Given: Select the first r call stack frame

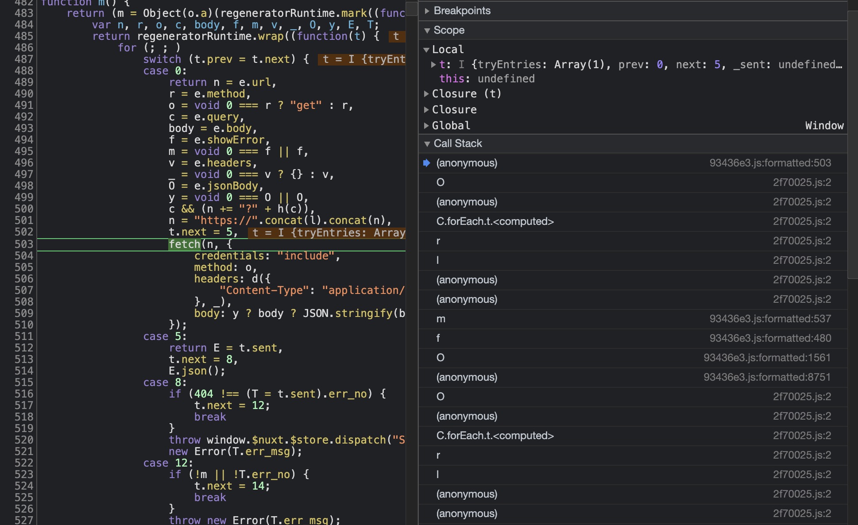Looking at the screenshot, I should (x=438, y=241).
